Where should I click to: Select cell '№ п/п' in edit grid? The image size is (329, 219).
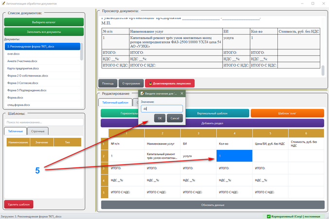pyautogui.click(x=127, y=144)
